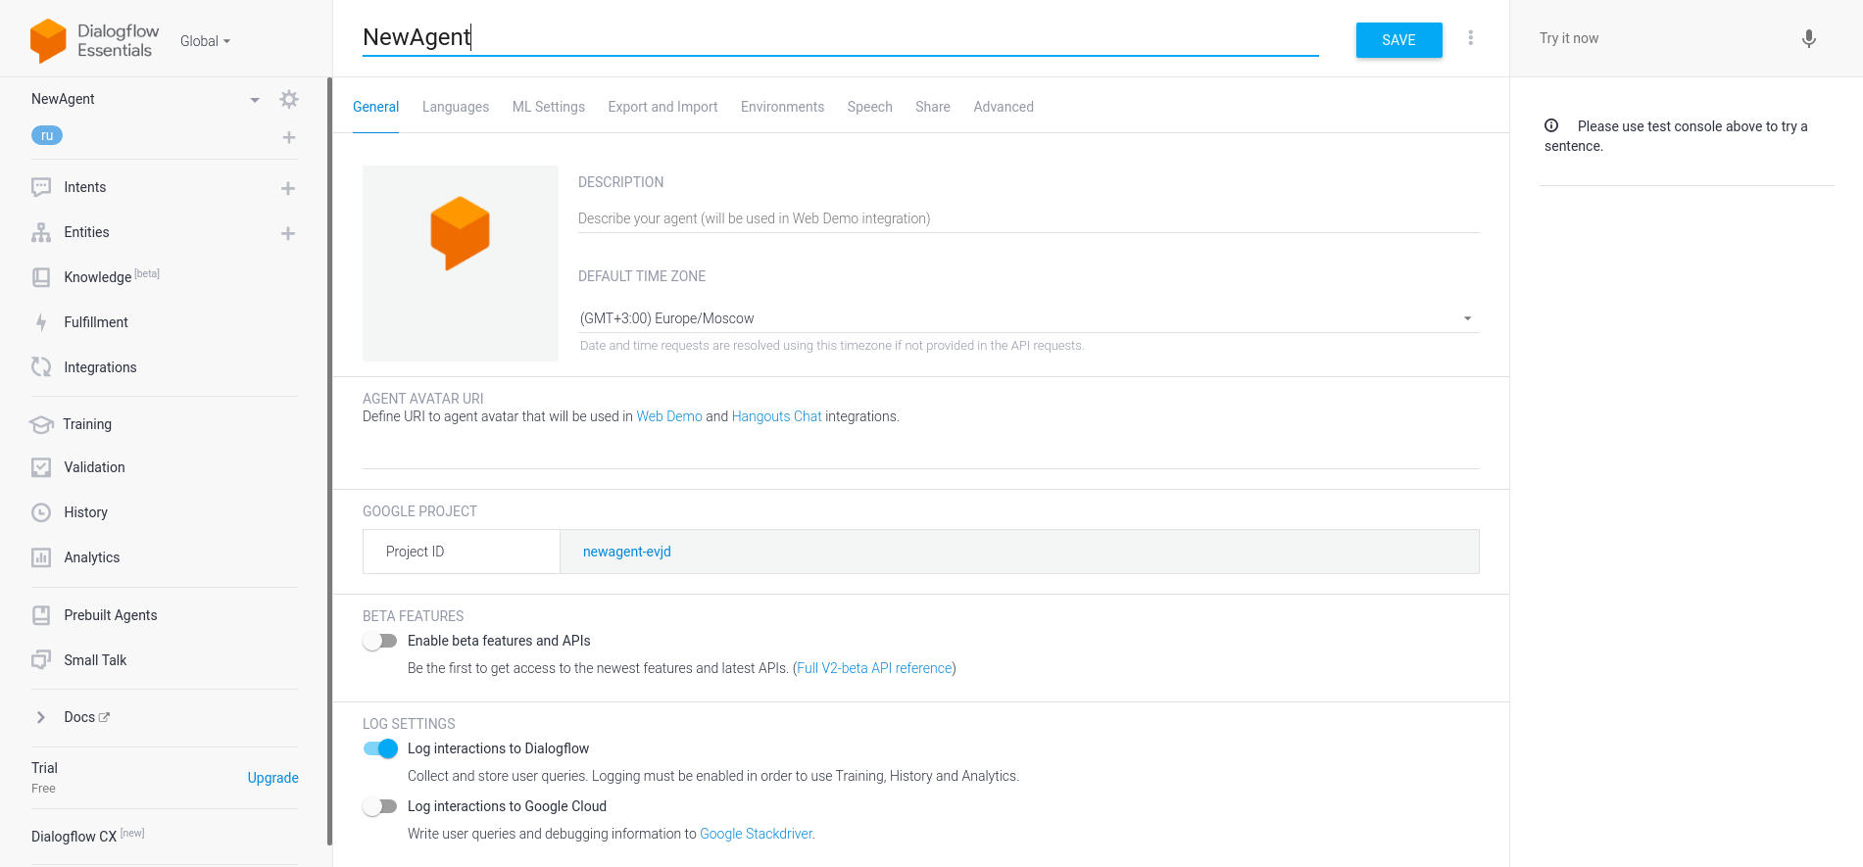Create a new entity with plus icon

click(x=288, y=233)
